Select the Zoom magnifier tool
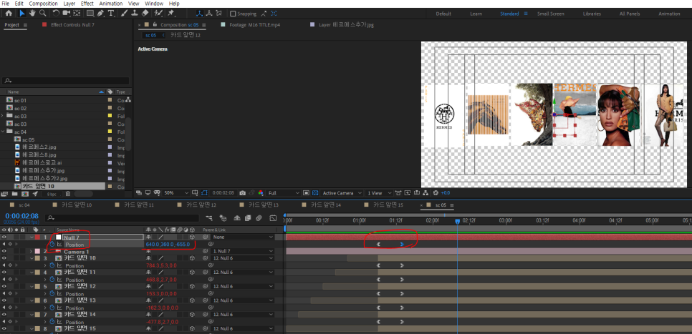The height and width of the screenshot is (334, 692). pos(43,13)
